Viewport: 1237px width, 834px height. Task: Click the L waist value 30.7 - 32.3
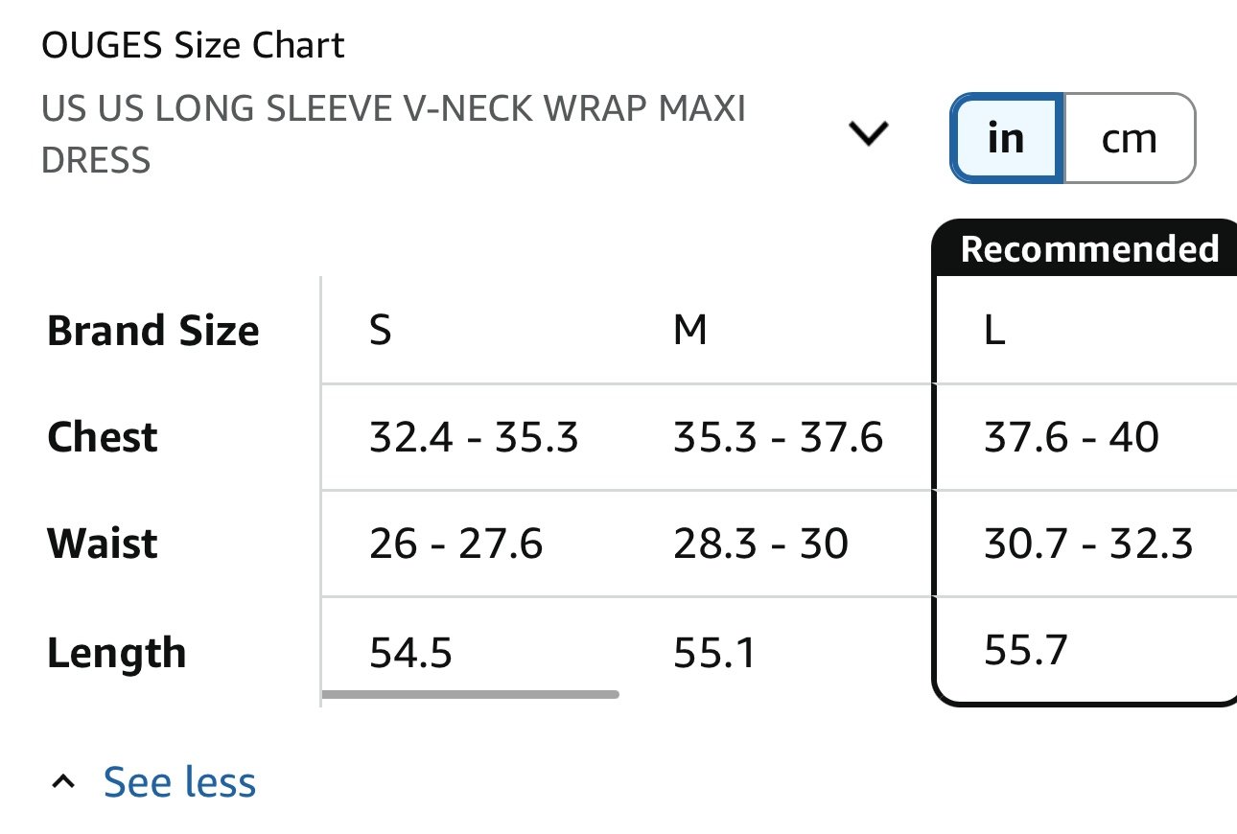[x=1088, y=544]
